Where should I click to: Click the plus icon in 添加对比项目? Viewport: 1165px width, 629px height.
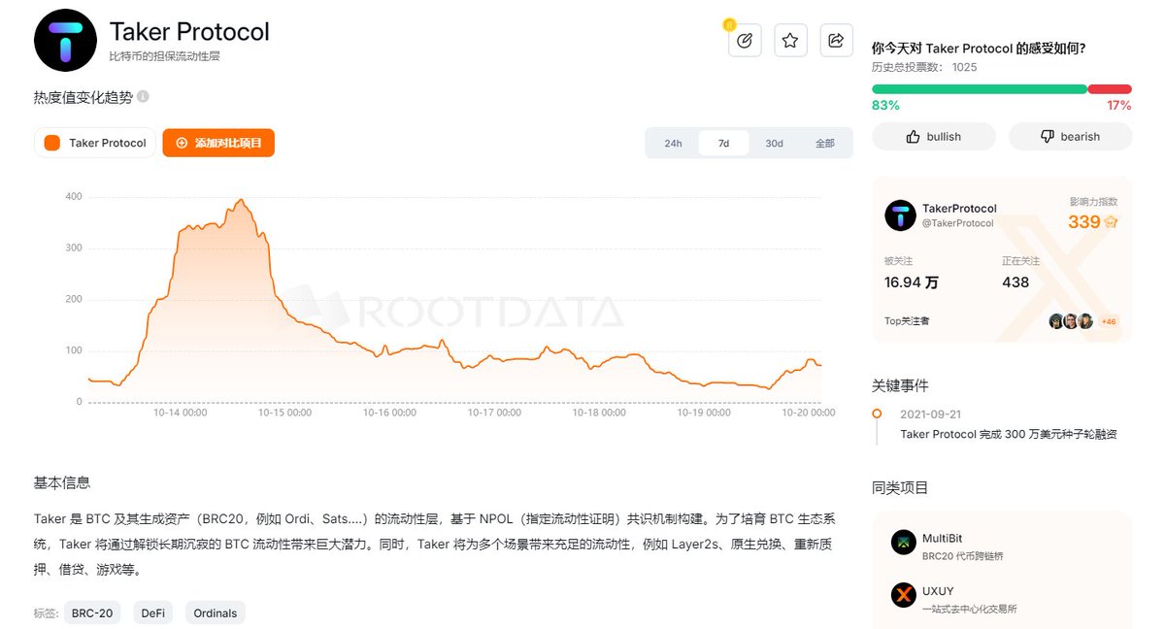(x=182, y=143)
